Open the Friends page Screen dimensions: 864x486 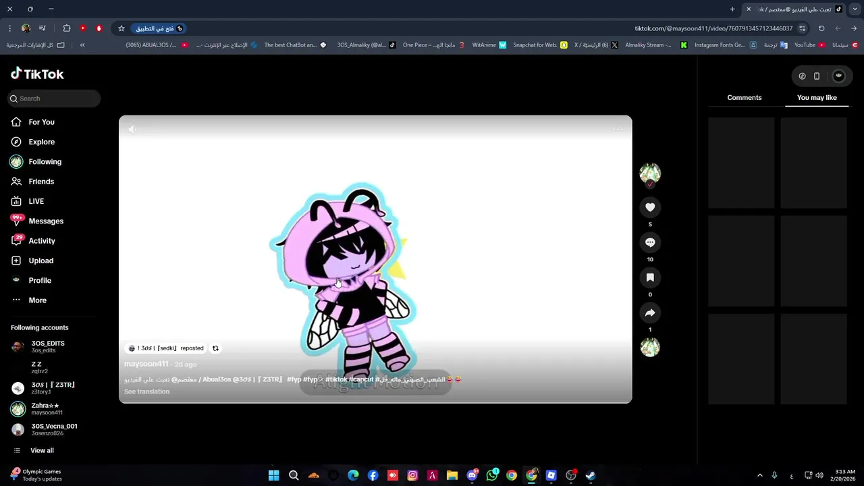32,182
